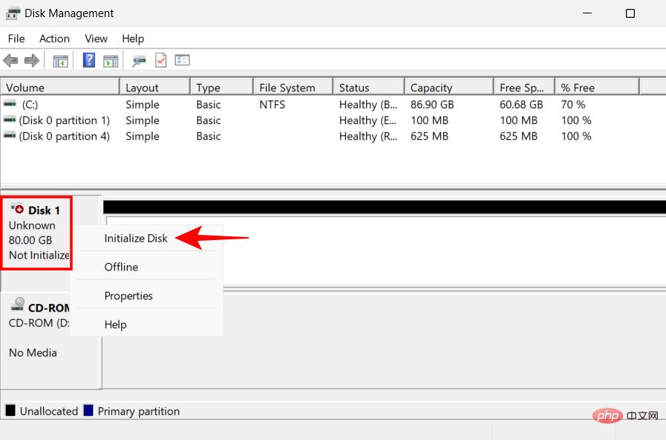Sort volumes by the File System column
The height and width of the screenshot is (440, 666).
tap(287, 88)
